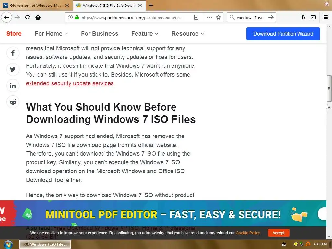
Task: Click the scrollbar up arrow
Action: 329,27
